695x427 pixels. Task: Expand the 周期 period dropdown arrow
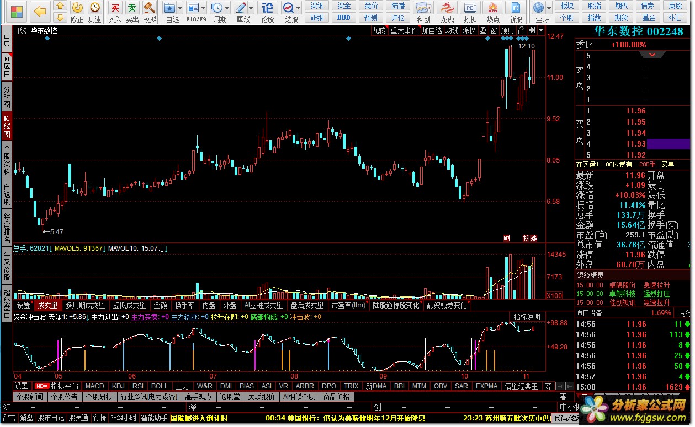click(x=227, y=8)
